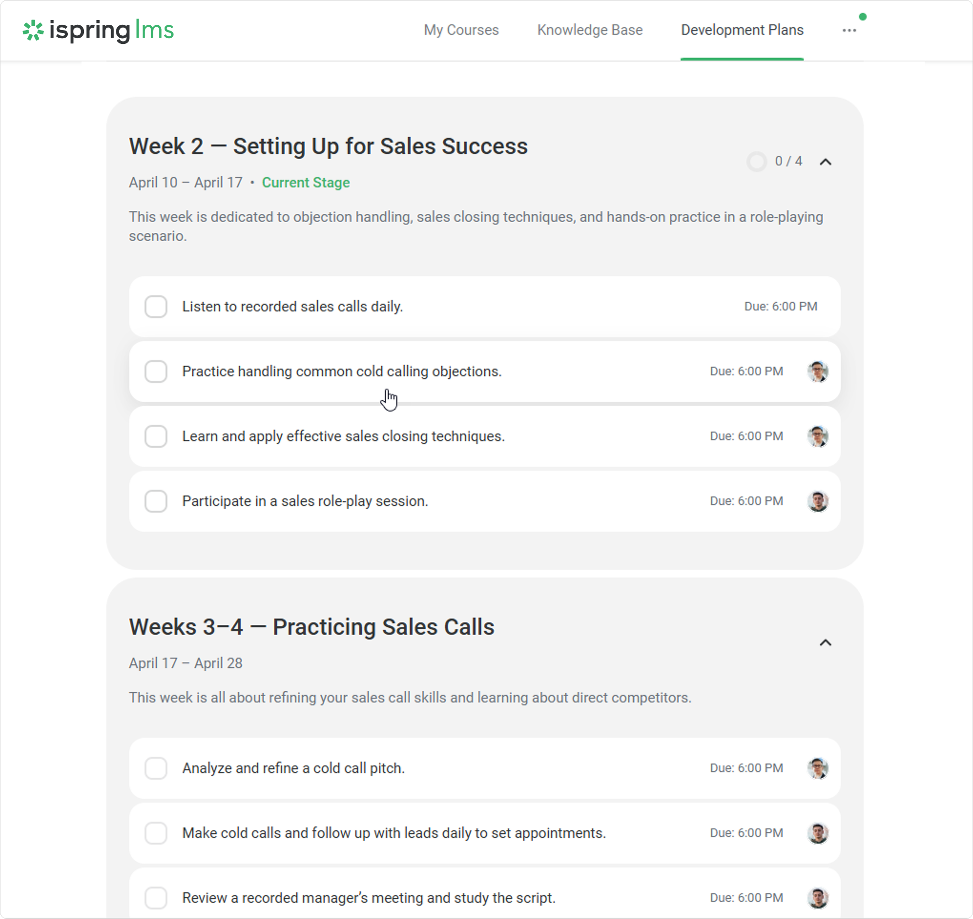
Task: Check off Listen to recorded sales calls
Action: (x=156, y=307)
